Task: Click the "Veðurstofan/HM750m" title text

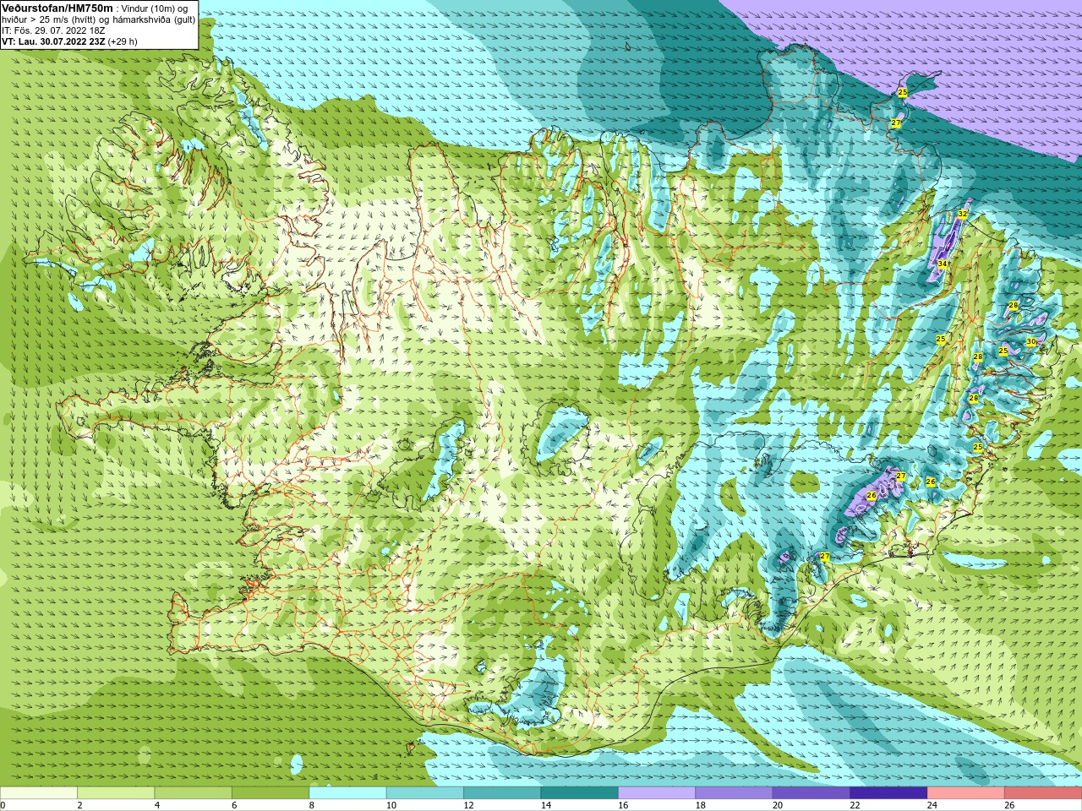Action: point(57,8)
